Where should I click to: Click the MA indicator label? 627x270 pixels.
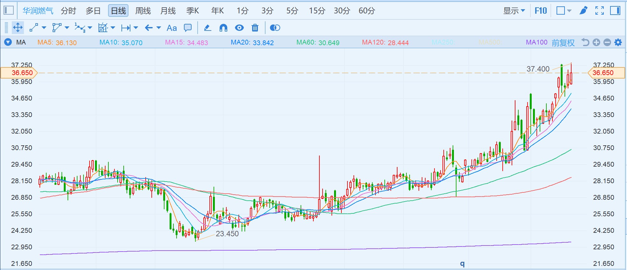21,42
